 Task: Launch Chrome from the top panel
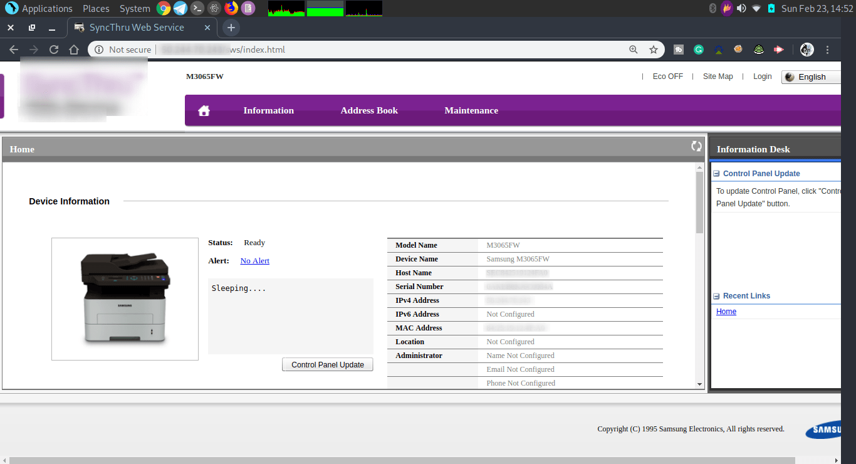(164, 8)
